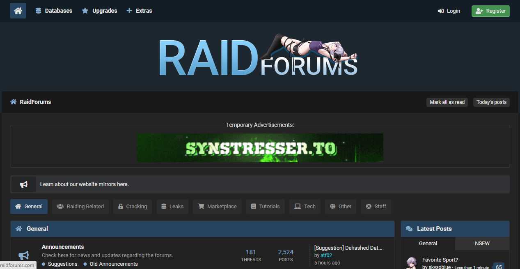Click the Announcements megaphone icon
The width and height of the screenshot is (520, 269).
pos(24,255)
